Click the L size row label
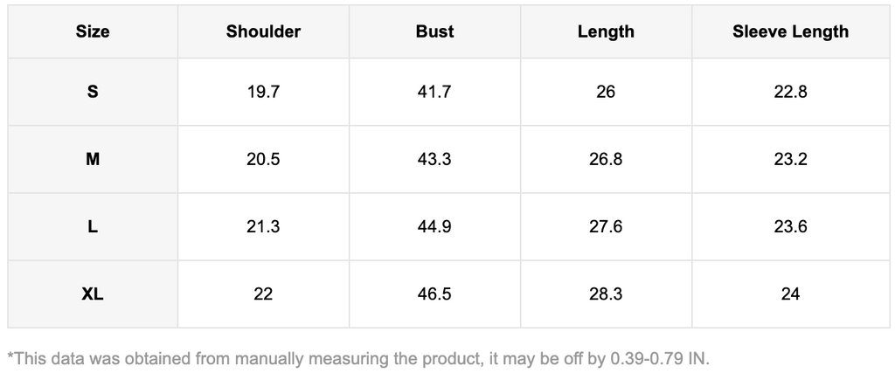This screenshot has height=373, width=895. tap(93, 227)
